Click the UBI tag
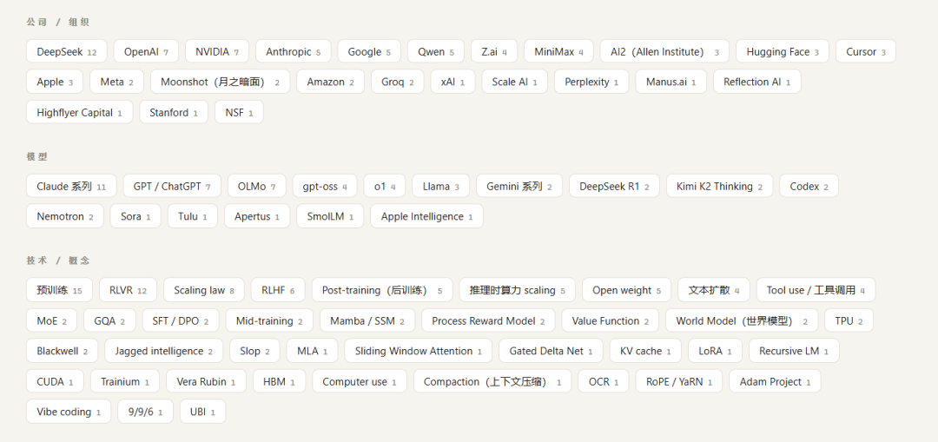Screen dimensions: 938x442 202,412
